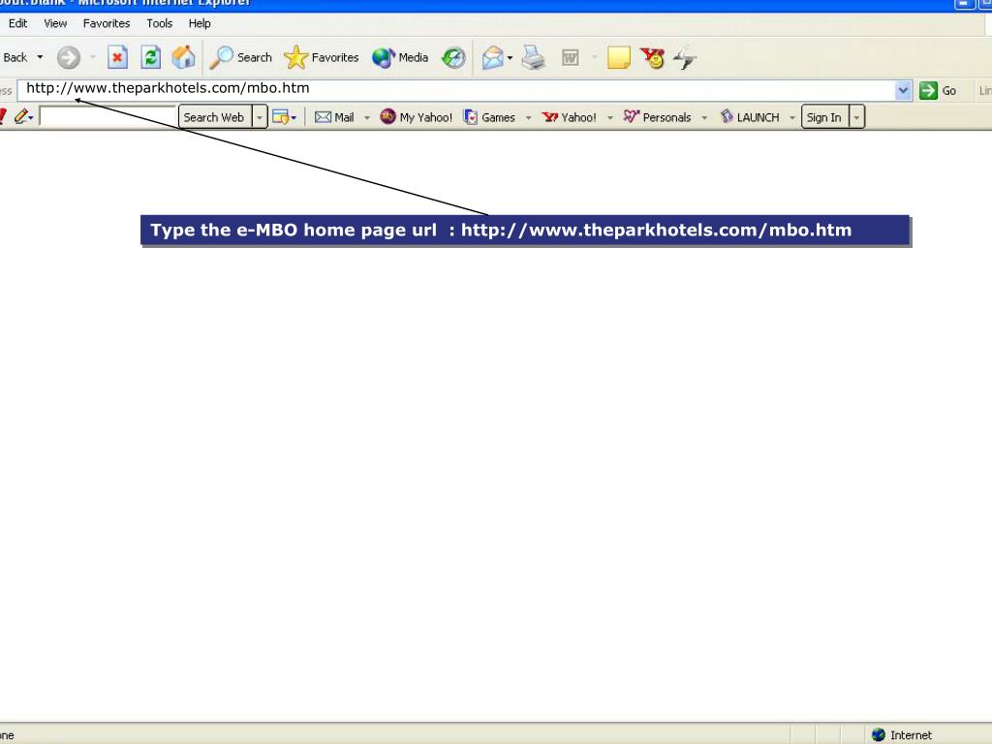Open the View menu
This screenshot has width=992, height=744.
pos(55,23)
